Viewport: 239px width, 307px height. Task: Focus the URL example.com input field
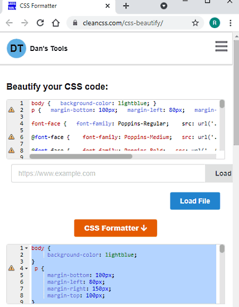(x=108, y=173)
